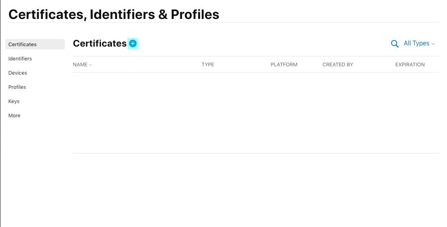
Task: Click the bold Certificates section heading
Action: 100,43
